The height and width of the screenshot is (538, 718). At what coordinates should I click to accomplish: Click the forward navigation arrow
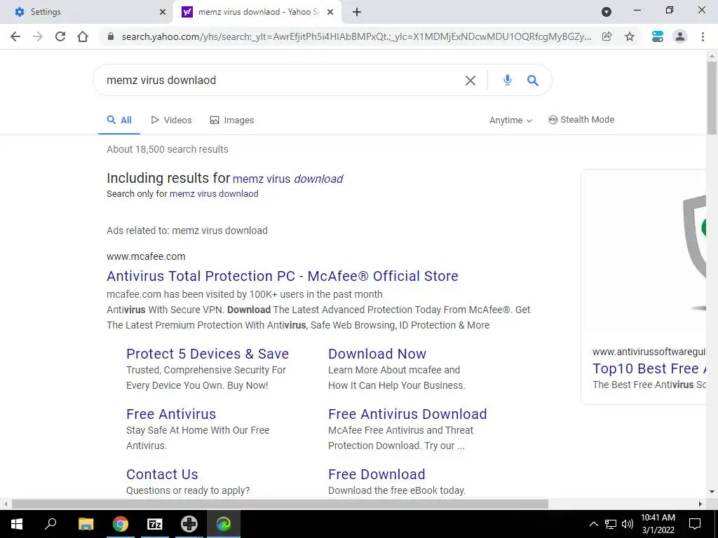pos(38,36)
